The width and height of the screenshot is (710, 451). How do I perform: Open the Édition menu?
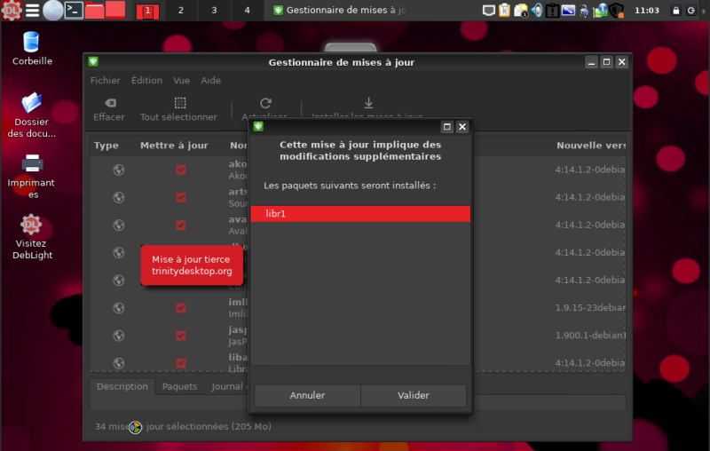pyautogui.click(x=146, y=80)
